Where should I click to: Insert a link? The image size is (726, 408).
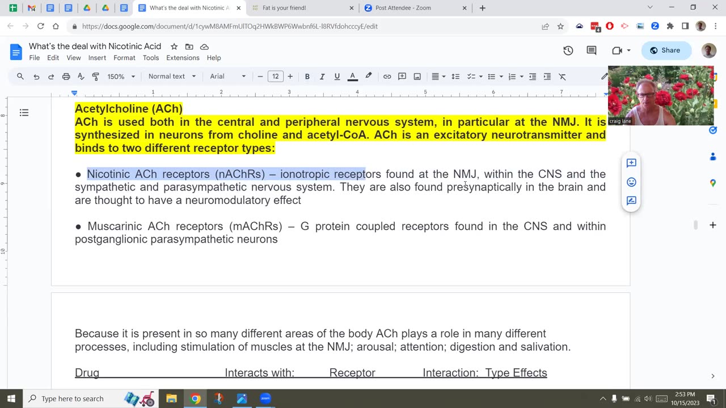point(387,76)
